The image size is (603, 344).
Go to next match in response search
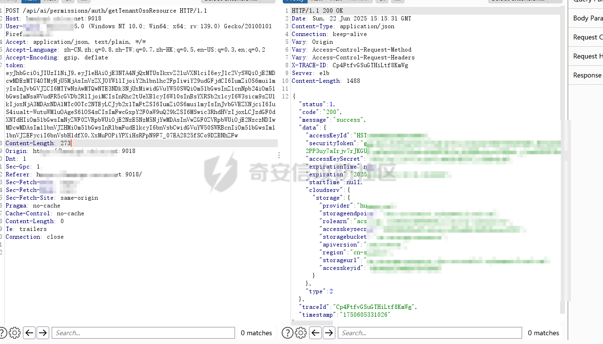point(329,333)
